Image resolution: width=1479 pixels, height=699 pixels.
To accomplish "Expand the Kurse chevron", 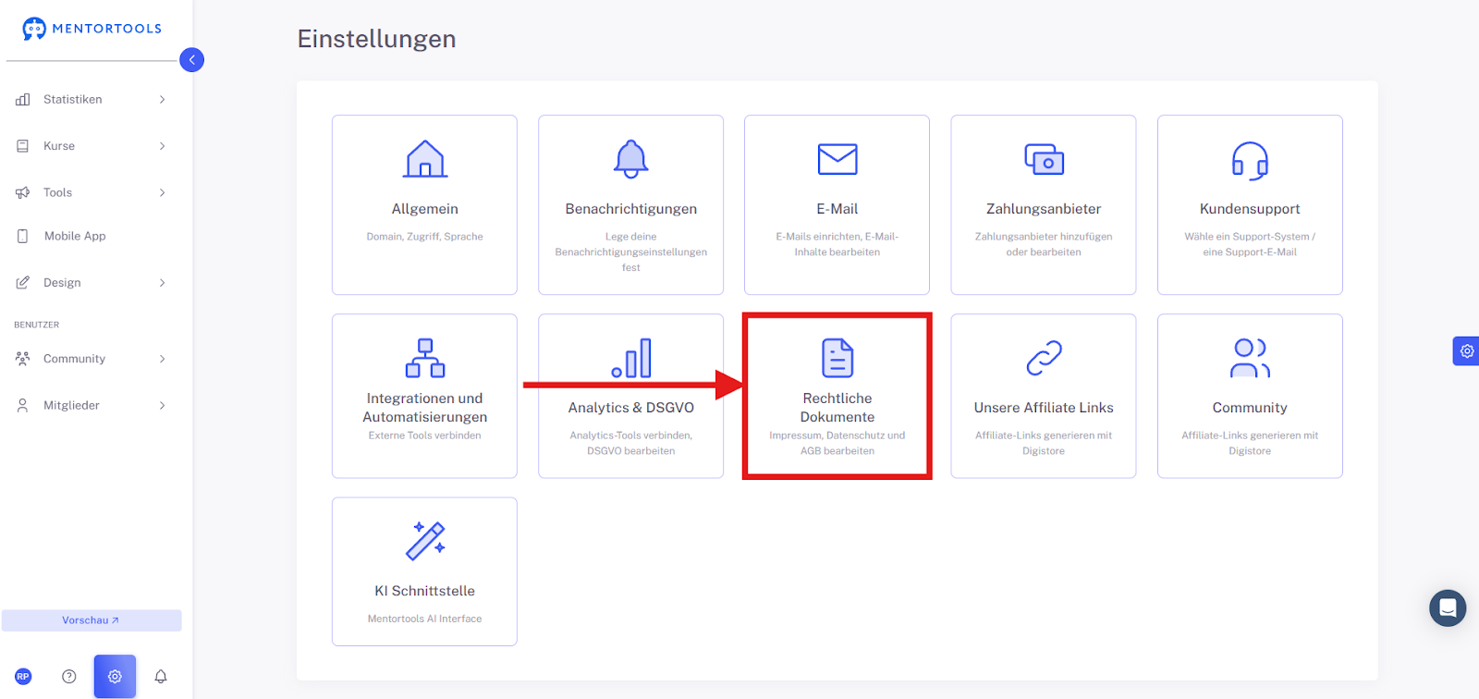I will pyautogui.click(x=162, y=146).
